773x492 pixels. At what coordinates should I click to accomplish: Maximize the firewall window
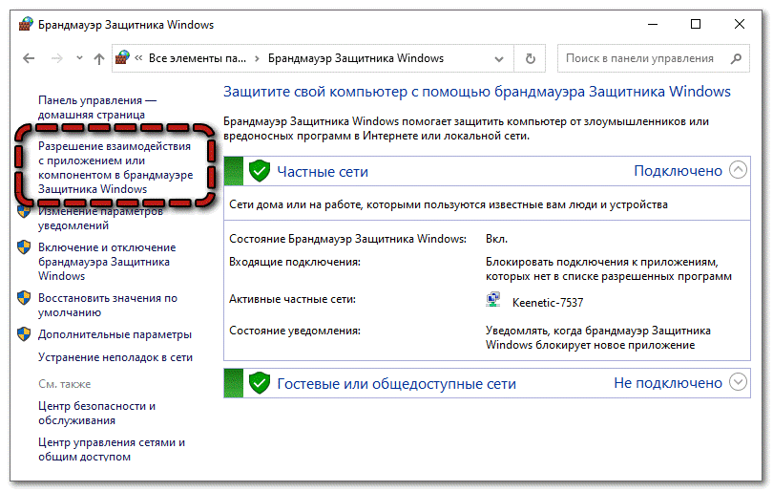click(x=696, y=24)
